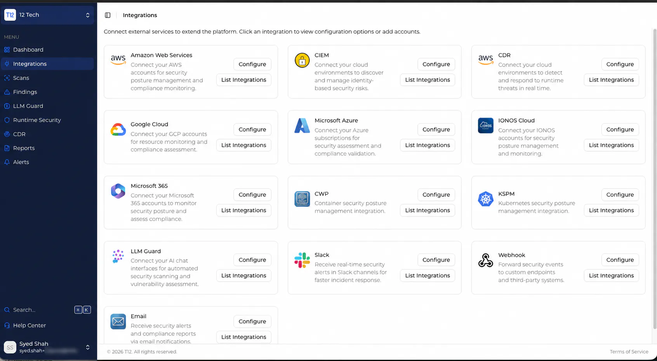
Task: Configure the KSPM integration
Action: coord(620,195)
